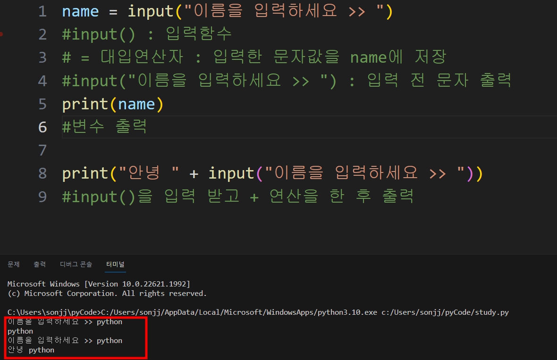557x360 pixels.
Task: Click the word name on line 1
Action: coord(80,11)
